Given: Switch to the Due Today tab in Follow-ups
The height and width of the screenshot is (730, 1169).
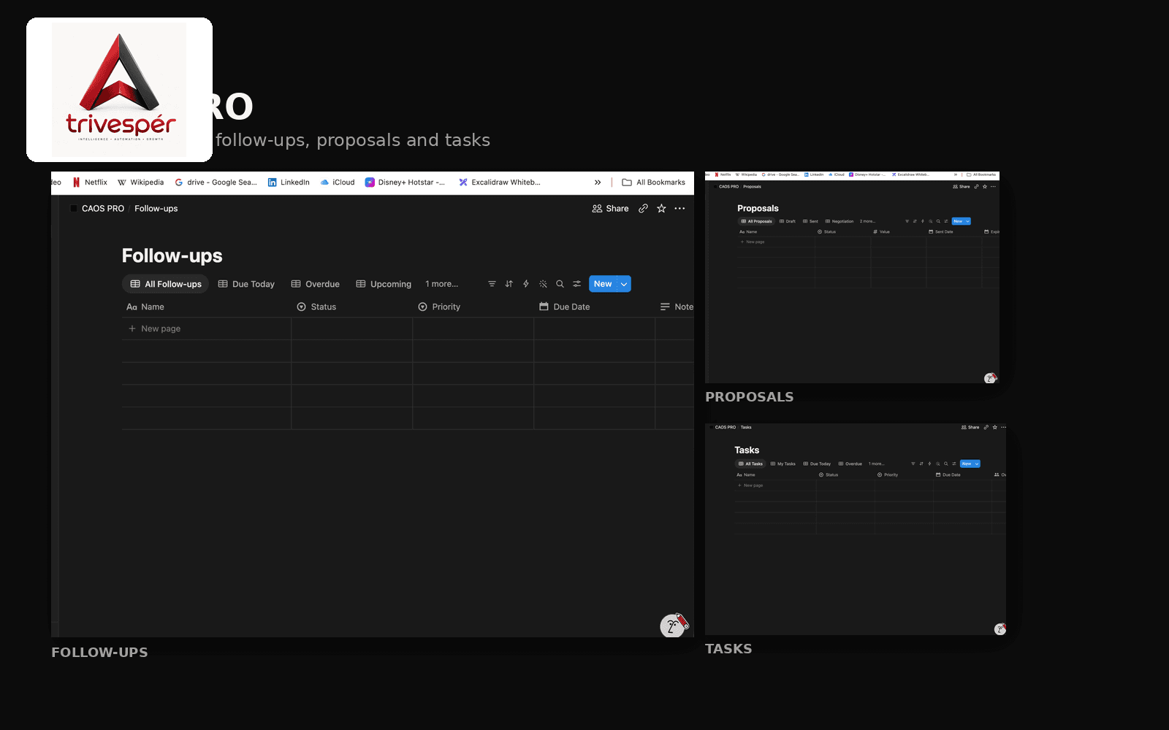Looking at the screenshot, I should click(246, 284).
